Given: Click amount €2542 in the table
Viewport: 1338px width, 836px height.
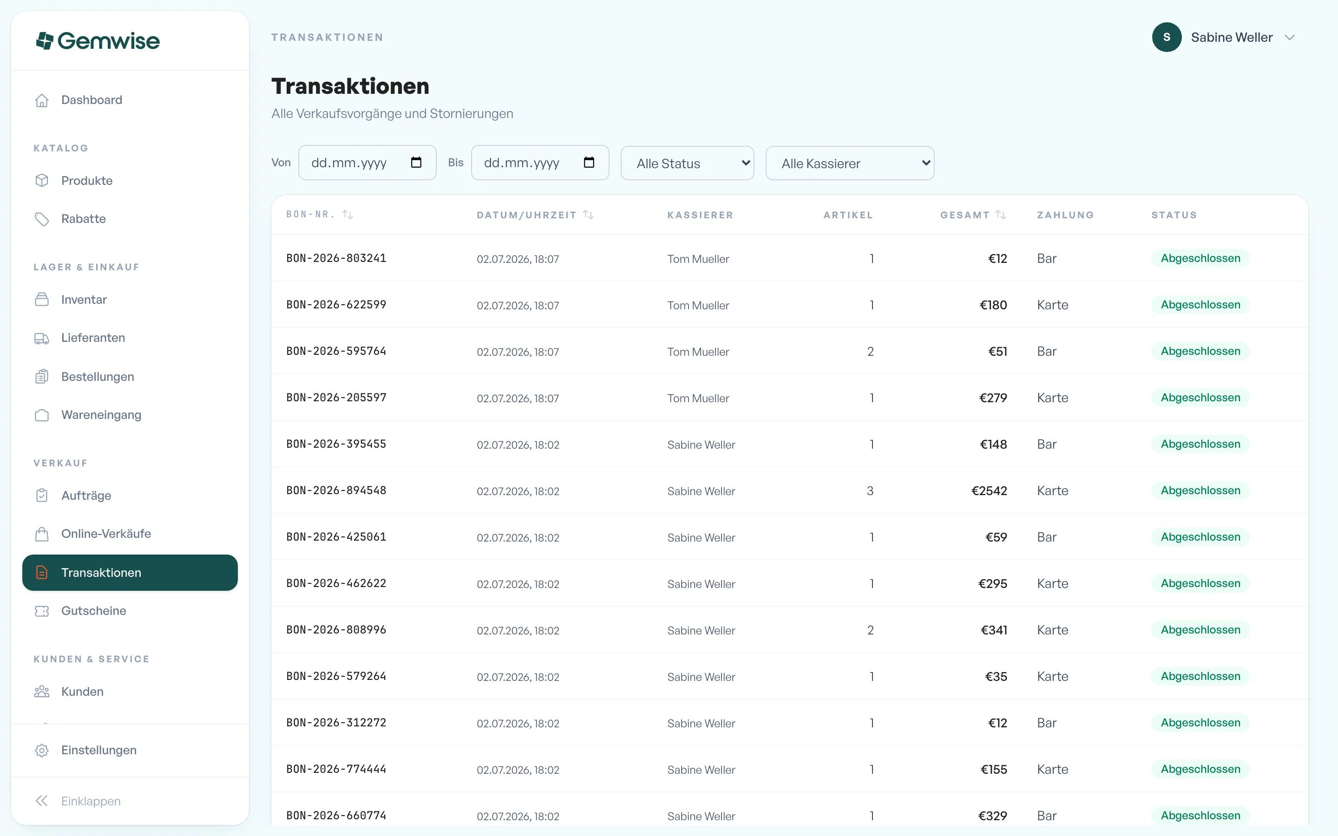Looking at the screenshot, I should pyautogui.click(x=989, y=490).
